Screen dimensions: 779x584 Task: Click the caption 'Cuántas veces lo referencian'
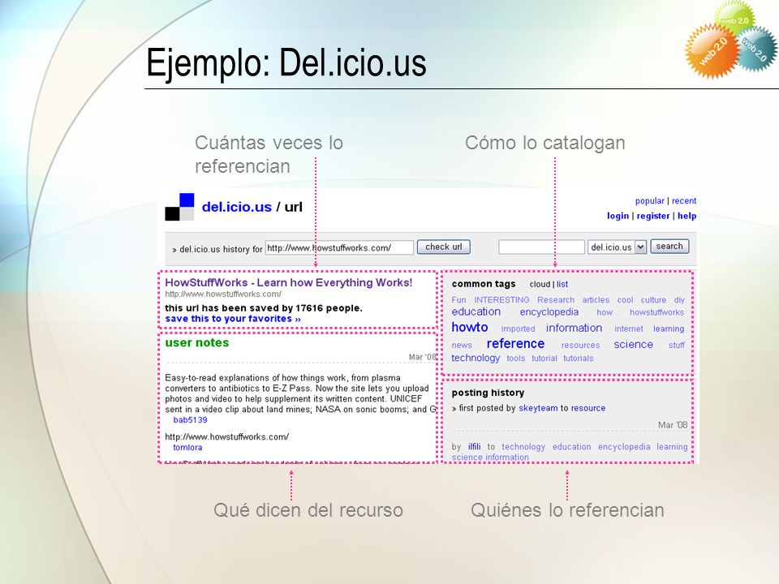tap(269, 154)
